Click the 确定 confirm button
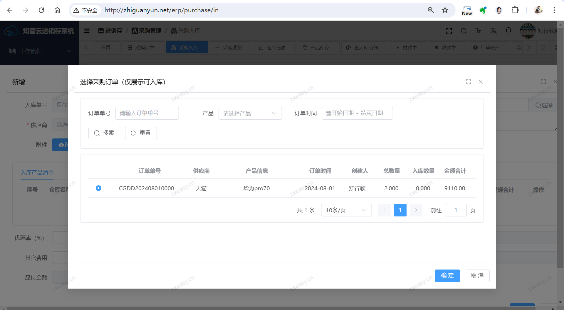This screenshot has height=310, width=564. 447,276
